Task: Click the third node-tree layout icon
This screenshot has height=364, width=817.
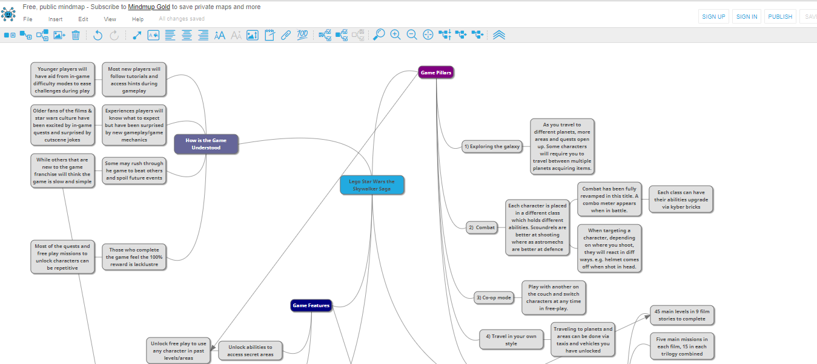Action: pos(477,35)
